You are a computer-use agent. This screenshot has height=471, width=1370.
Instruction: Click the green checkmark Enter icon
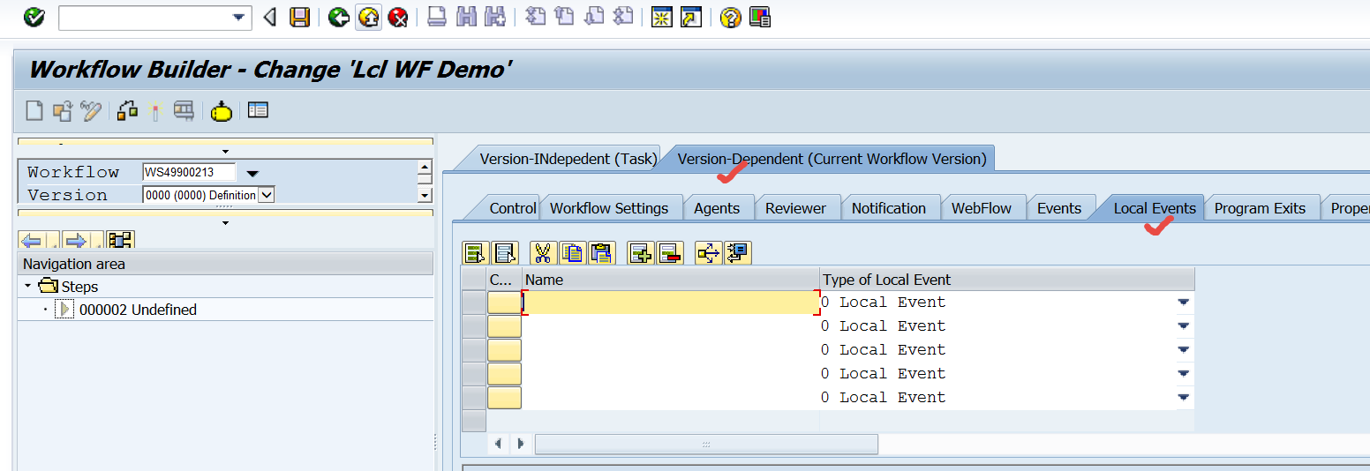[34, 18]
